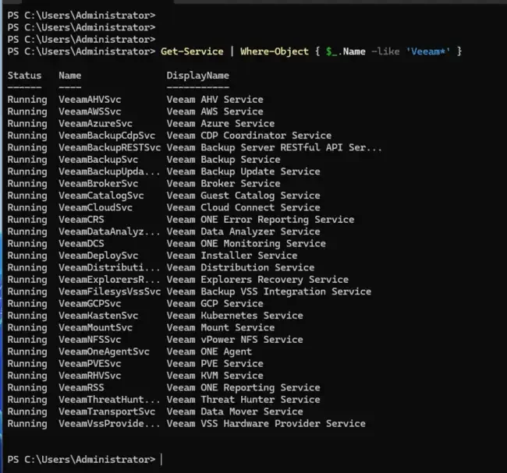Image resolution: width=507 pixels, height=473 pixels.
Task: Select the VeeamCRS service name
Action: pos(81,220)
